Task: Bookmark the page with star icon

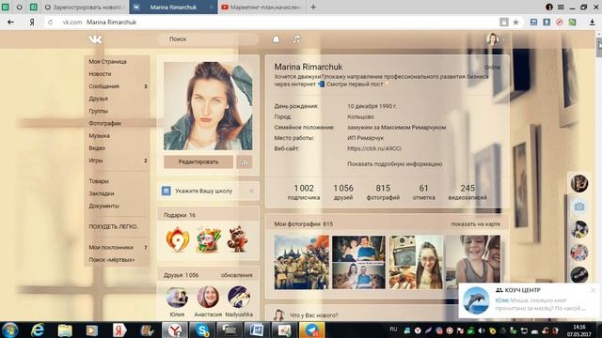Action: (516, 23)
